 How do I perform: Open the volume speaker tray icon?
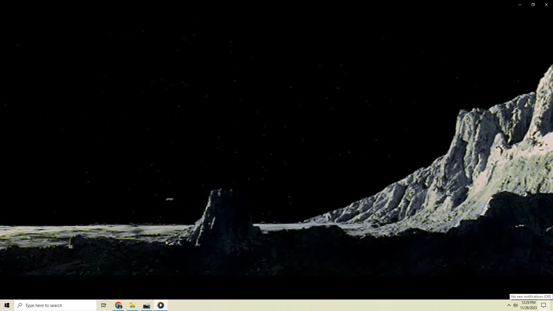point(516,305)
